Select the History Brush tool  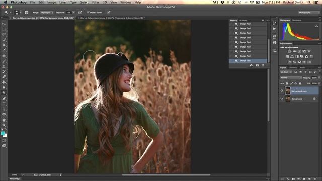coord(4,72)
